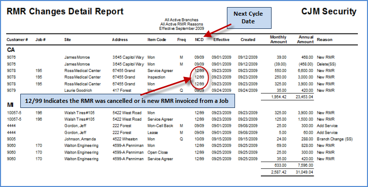Click the CJM Security company name

[x=329, y=12]
